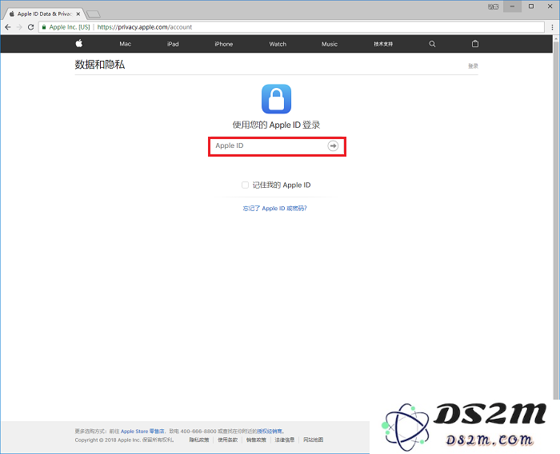Open the Music menu item
This screenshot has width=560, height=454.
[x=330, y=44]
